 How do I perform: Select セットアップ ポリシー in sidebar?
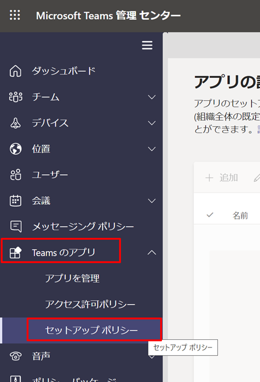click(91, 330)
